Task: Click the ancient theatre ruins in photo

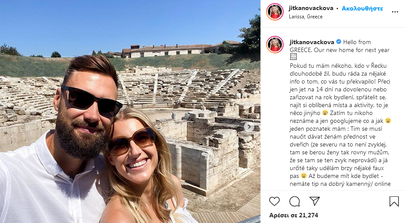Action: [x=197, y=104]
